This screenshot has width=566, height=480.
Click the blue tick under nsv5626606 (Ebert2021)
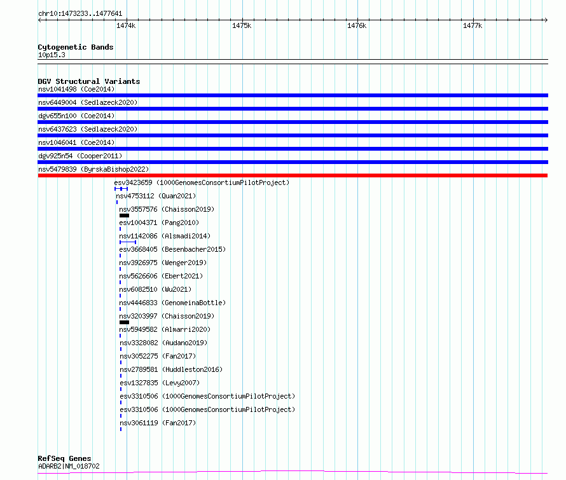pos(120,282)
